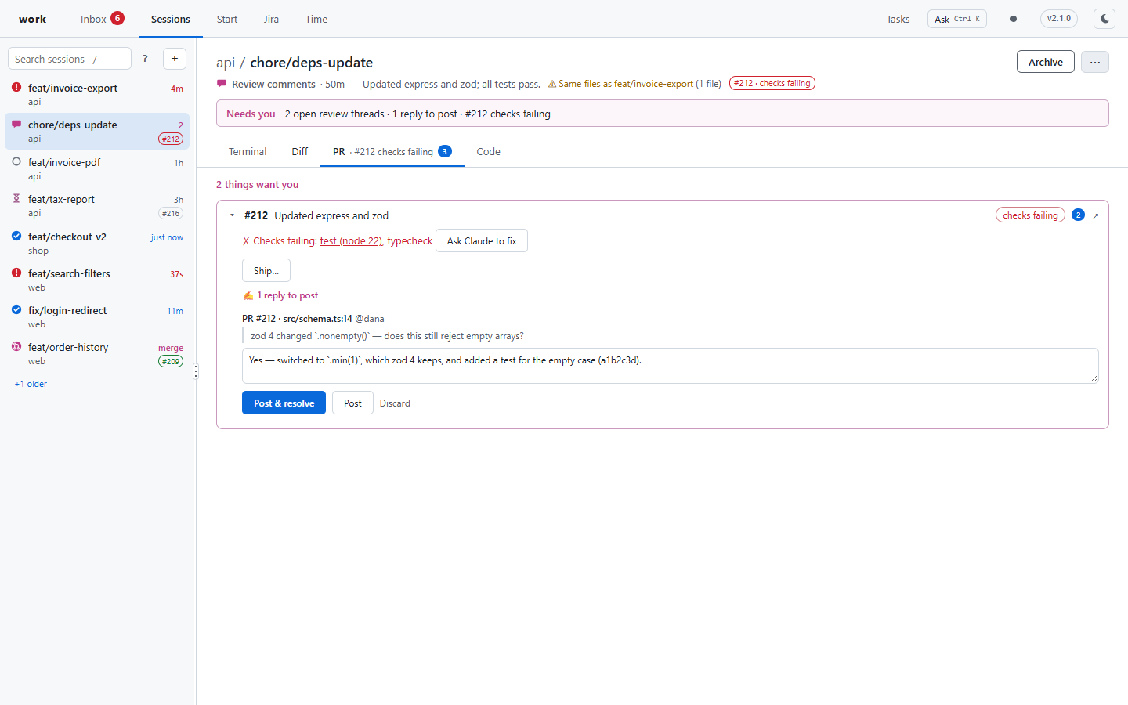Image resolution: width=1128 pixels, height=705 pixels.
Task: Click Ask Claude to fix
Action: click(x=482, y=241)
